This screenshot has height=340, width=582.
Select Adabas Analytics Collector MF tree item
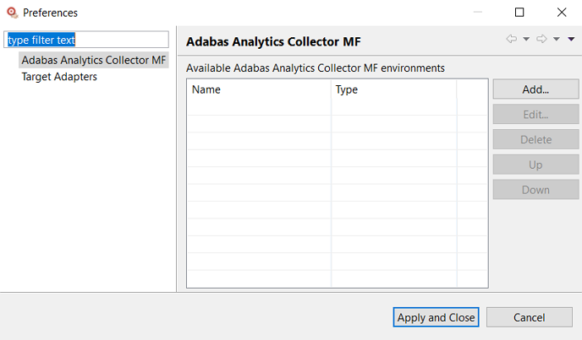94,60
